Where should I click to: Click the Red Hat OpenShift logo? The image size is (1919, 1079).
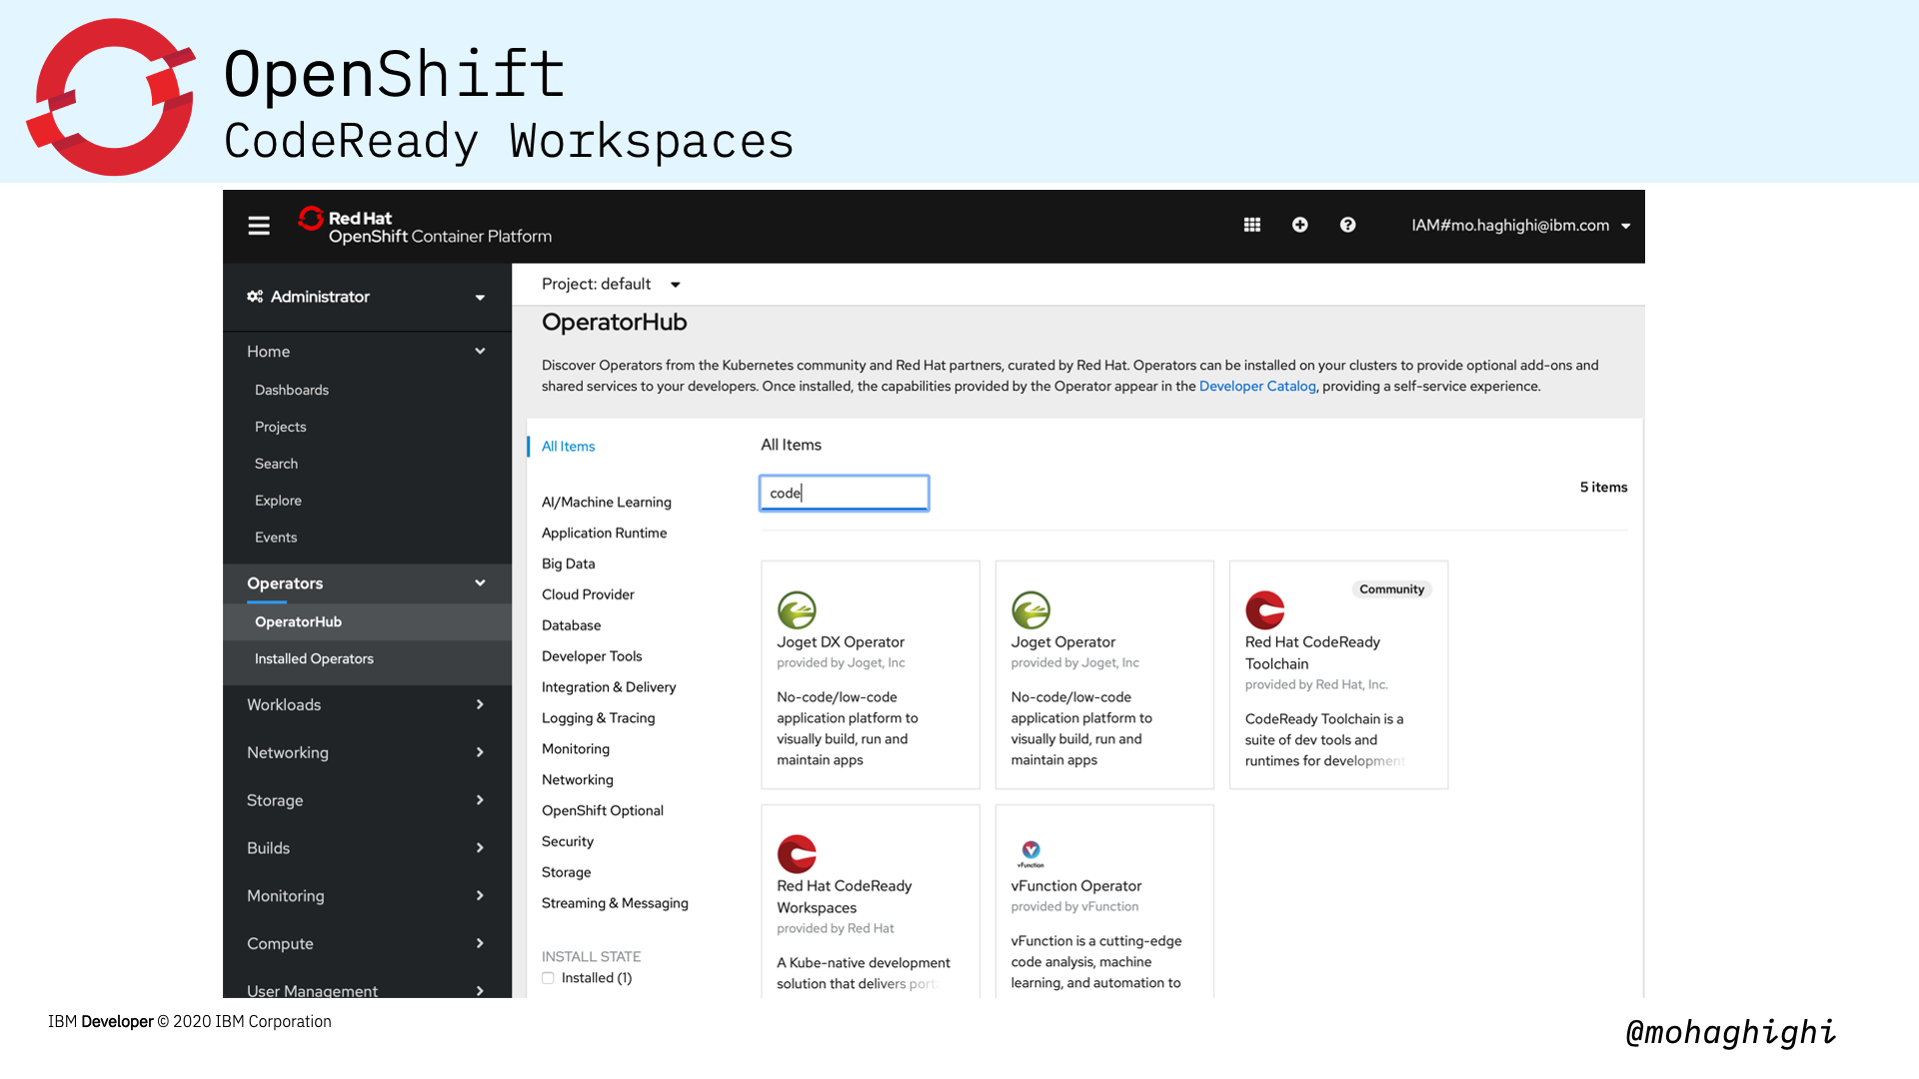[425, 226]
